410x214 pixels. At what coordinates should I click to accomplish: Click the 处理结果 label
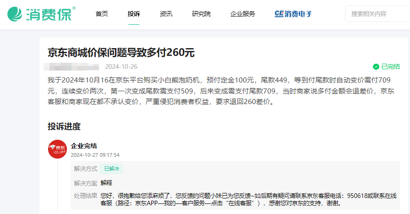click(x=86, y=196)
